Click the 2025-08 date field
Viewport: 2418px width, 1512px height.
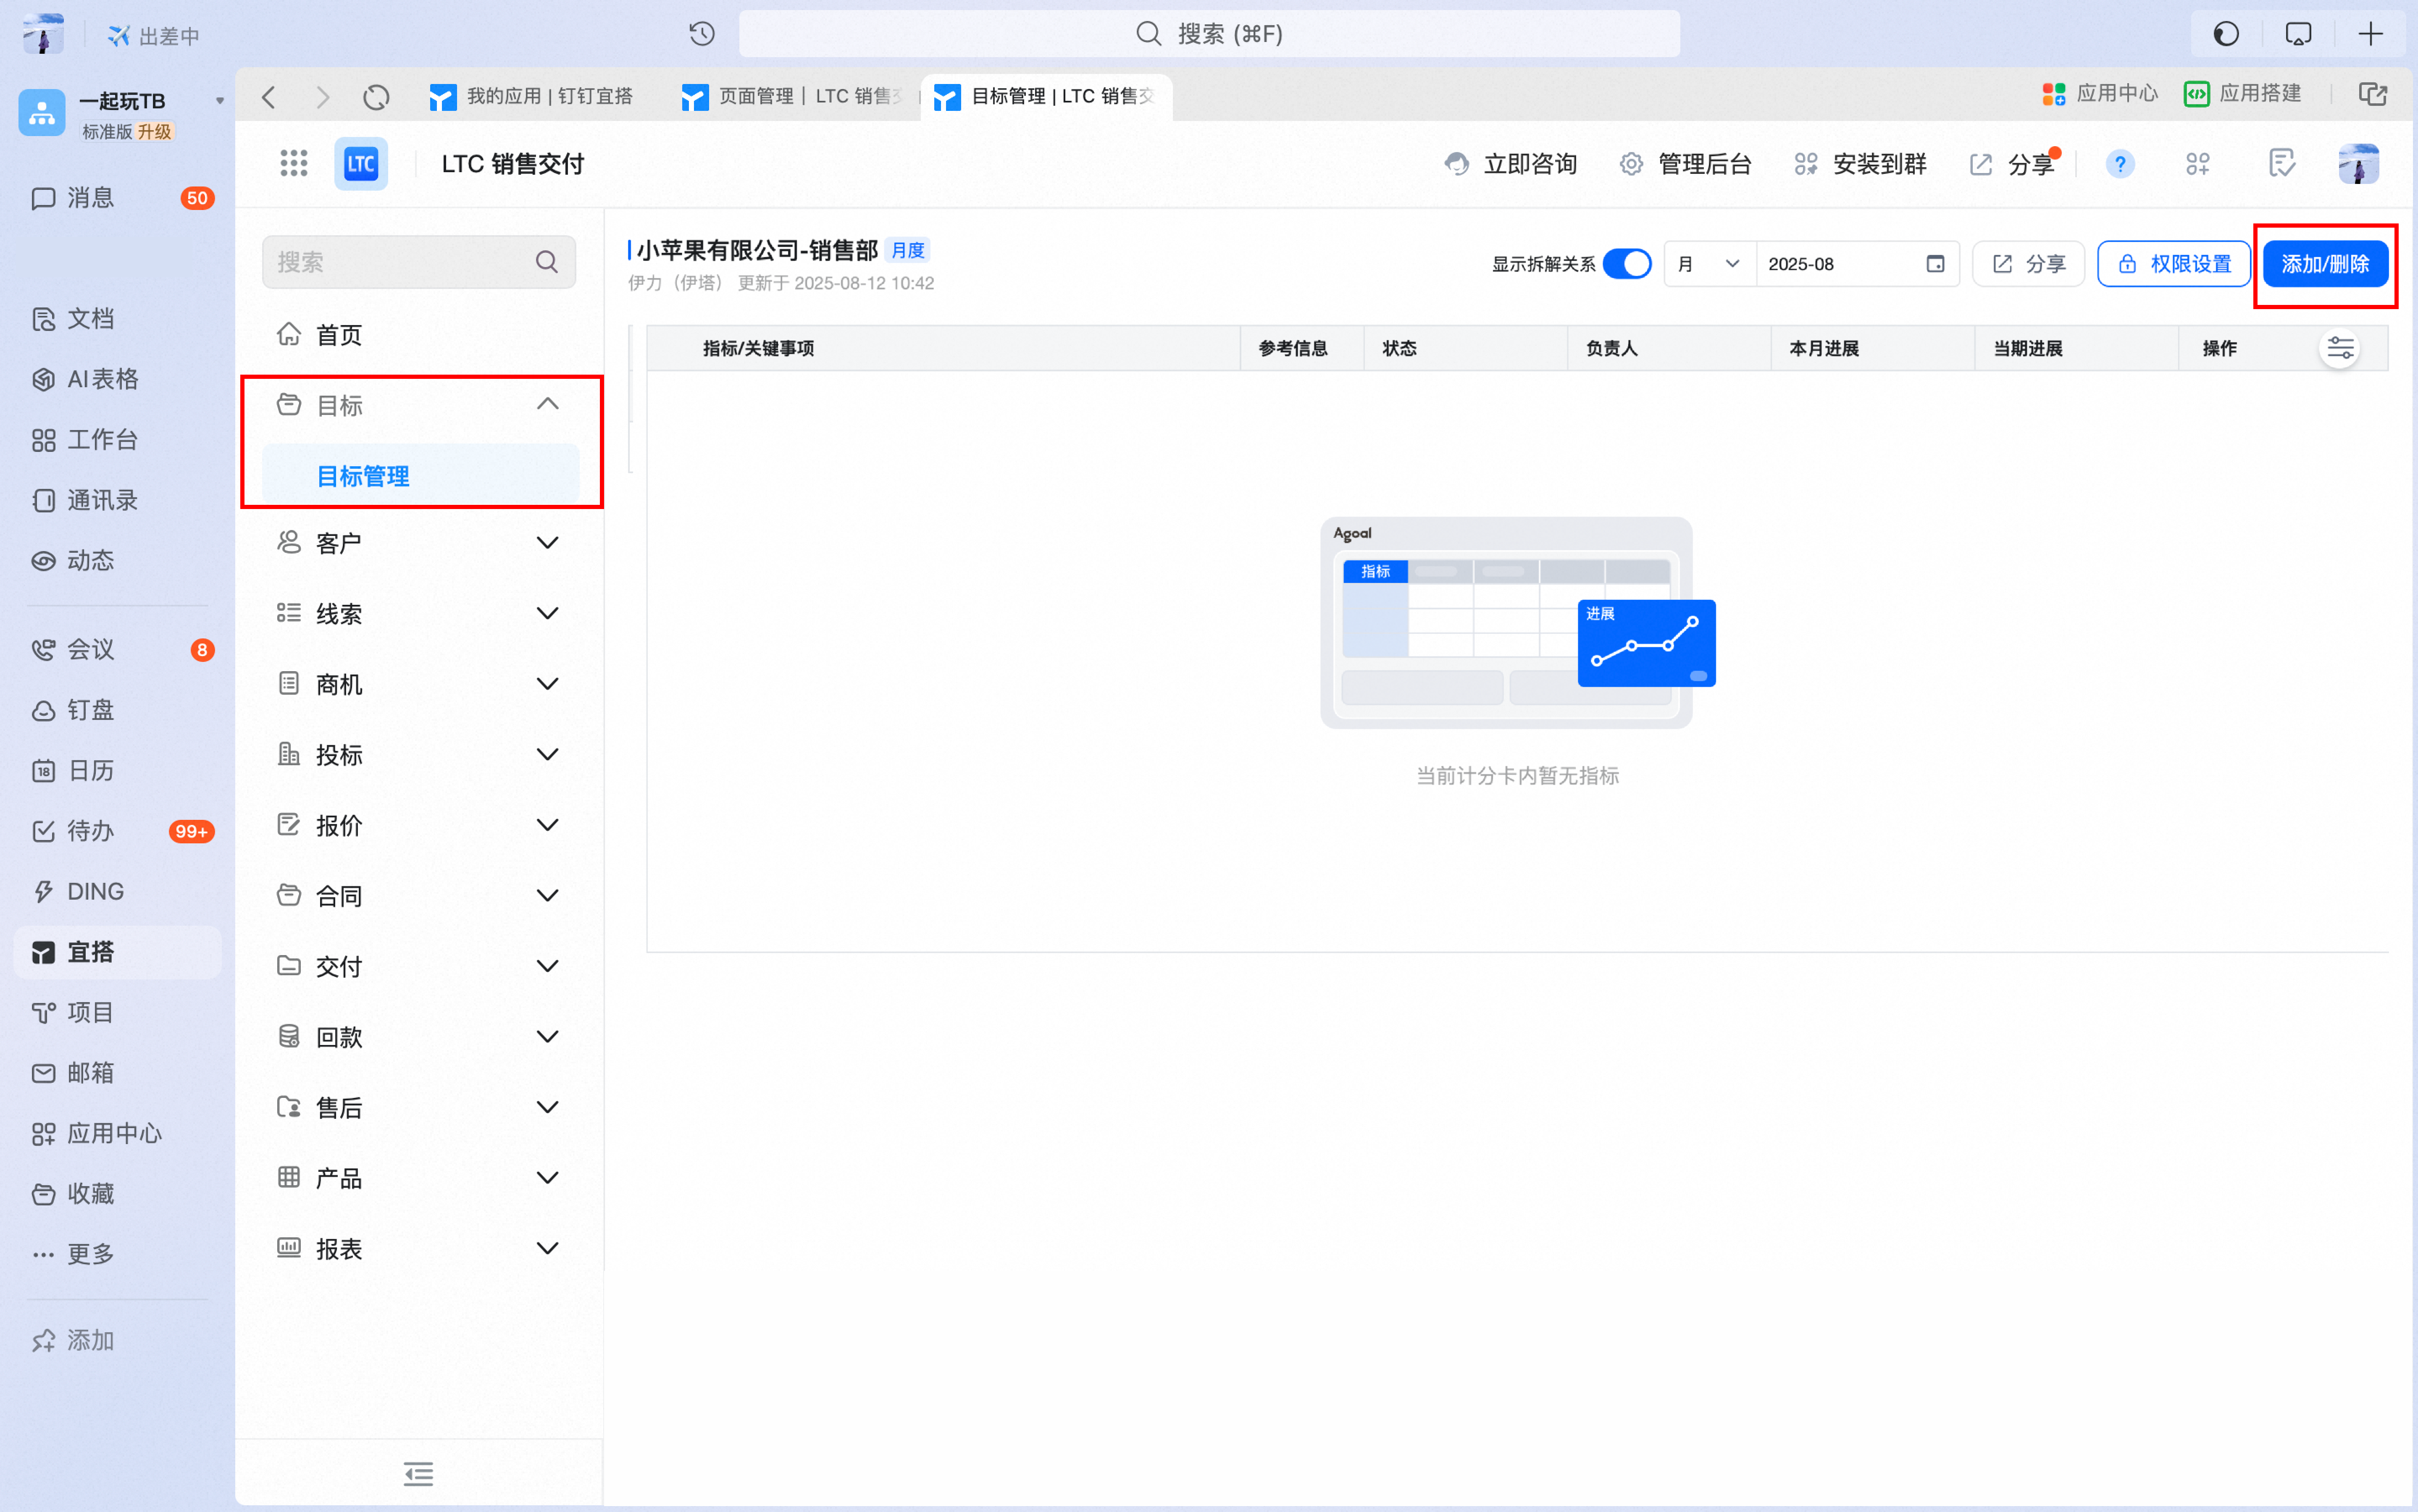click(x=1857, y=264)
